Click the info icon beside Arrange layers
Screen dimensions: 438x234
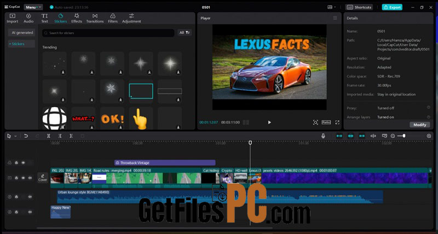click(428, 116)
